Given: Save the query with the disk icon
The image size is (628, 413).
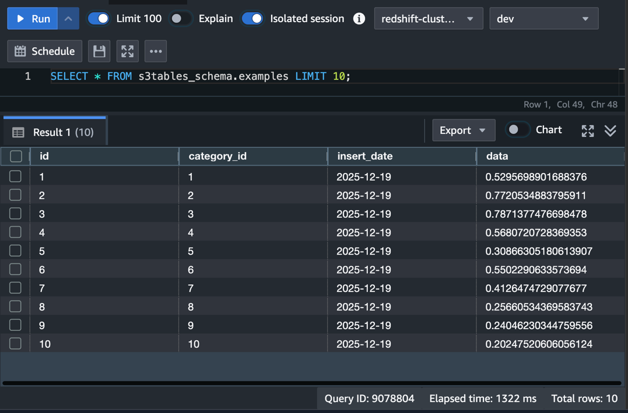Looking at the screenshot, I should coord(99,51).
